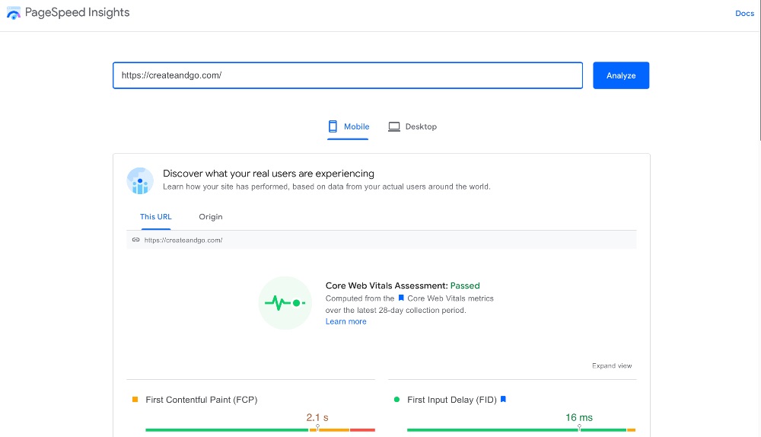Click the FCP distribution bar at 2.1 s marker
Screen dimensions: 761x437
(317, 429)
